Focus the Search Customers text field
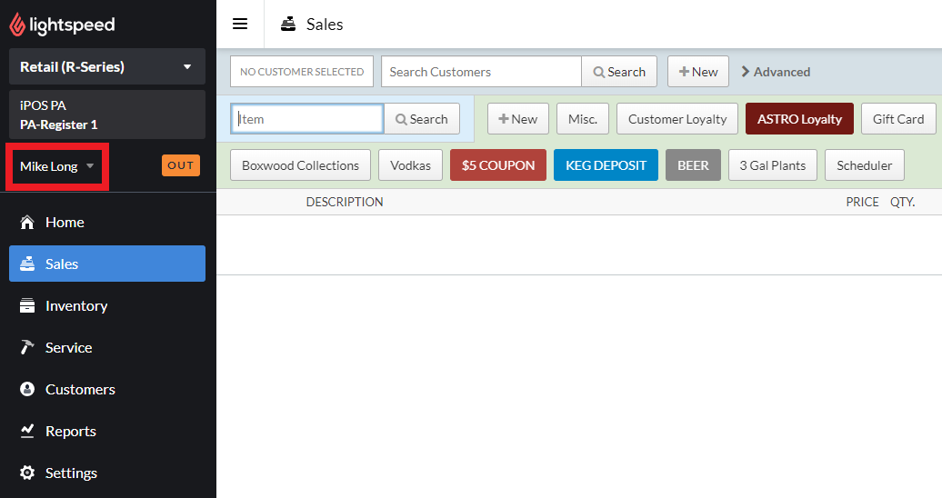This screenshot has height=498, width=942. pyautogui.click(x=480, y=72)
